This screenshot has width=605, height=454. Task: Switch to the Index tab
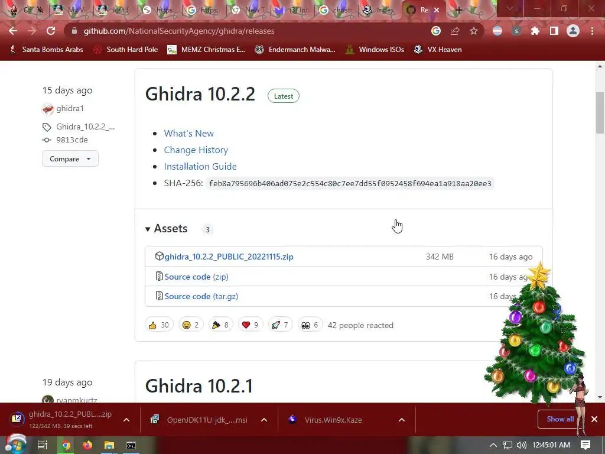379,10
